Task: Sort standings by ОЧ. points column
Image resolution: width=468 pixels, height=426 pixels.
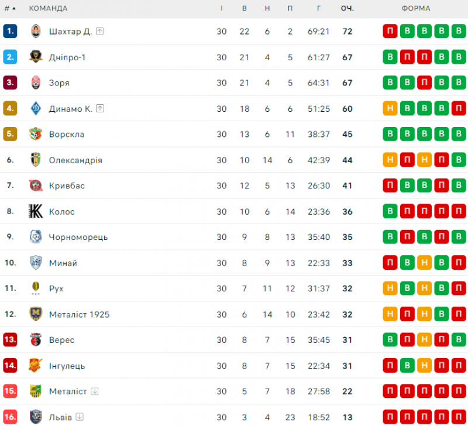Action: (347, 9)
